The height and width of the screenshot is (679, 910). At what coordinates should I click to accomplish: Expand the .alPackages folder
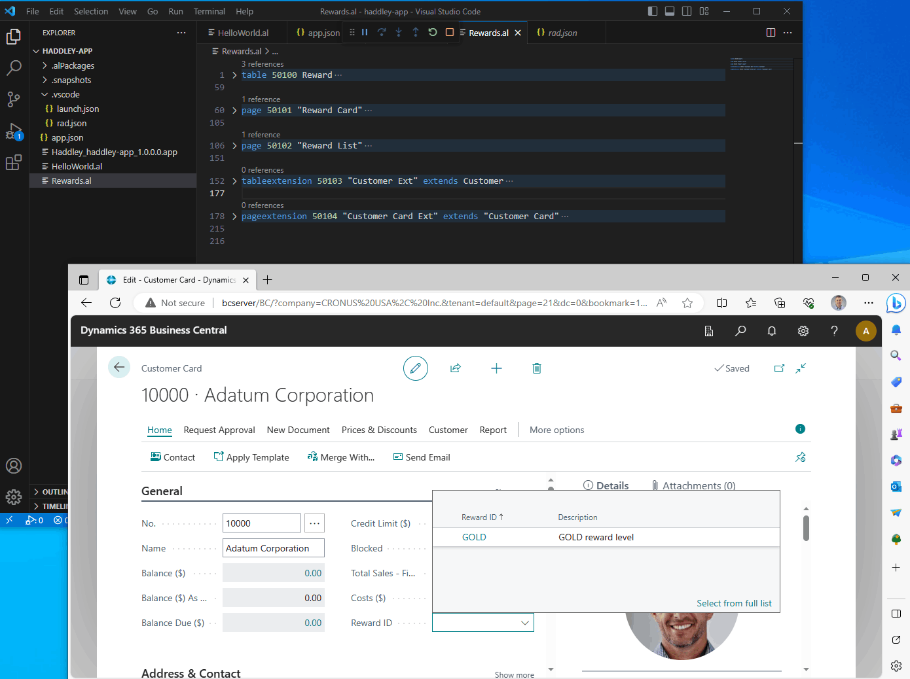tap(45, 65)
